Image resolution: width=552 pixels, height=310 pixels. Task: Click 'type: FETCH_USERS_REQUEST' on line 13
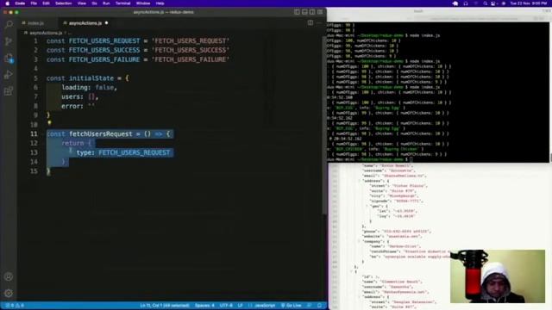123,152
